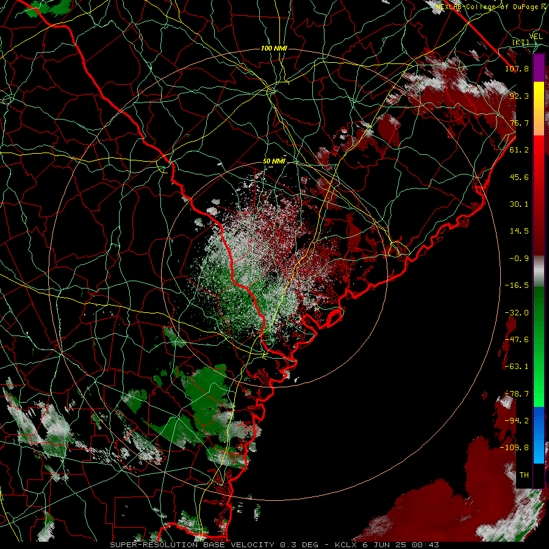Click the -94.2 velocity scale value
Image resolution: width=549 pixels, height=549 pixels.
point(517,421)
